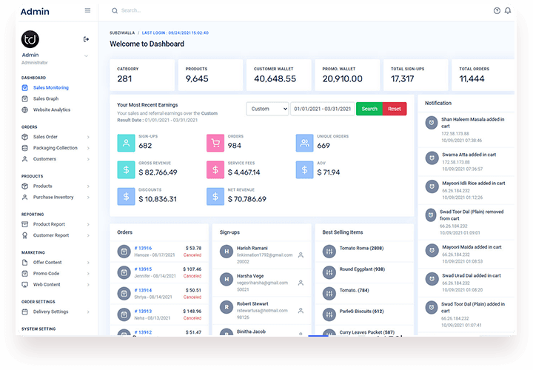Click the Gross Revenue dollar icon
The height and width of the screenshot is (370, 533).
point(126,170)
